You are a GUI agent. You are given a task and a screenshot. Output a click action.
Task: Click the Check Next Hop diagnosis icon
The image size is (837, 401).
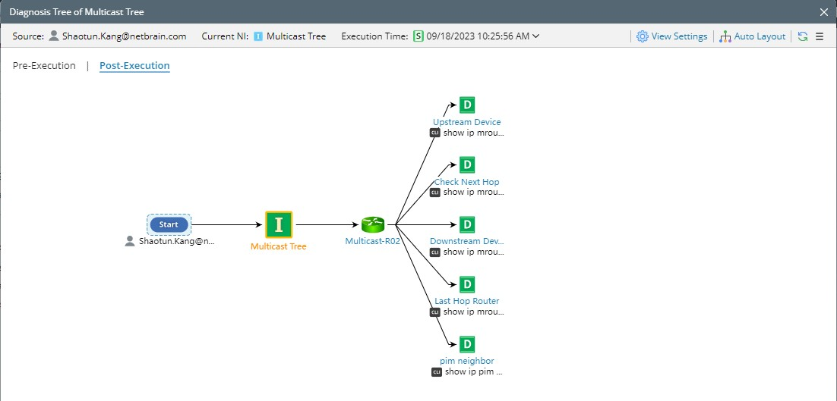point(468,164)
